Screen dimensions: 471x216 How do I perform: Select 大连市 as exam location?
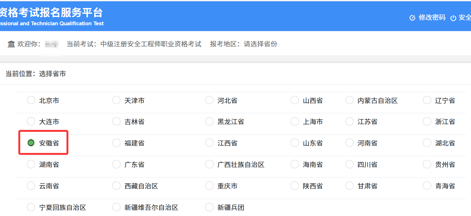pyautogui.click(x=31, y=121)
